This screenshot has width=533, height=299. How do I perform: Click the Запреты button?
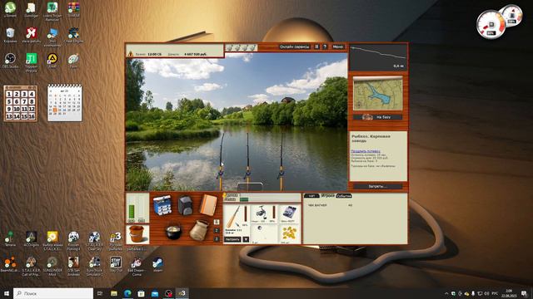(x=377, y=186)
